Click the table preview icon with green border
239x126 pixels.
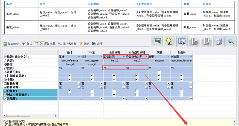click(157, 41)
